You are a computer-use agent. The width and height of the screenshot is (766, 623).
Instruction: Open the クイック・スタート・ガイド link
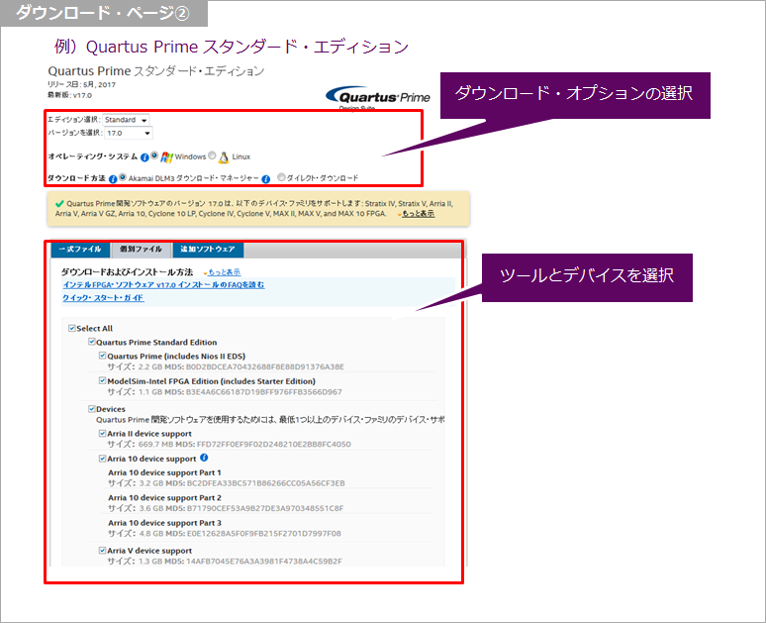[103, 298]
